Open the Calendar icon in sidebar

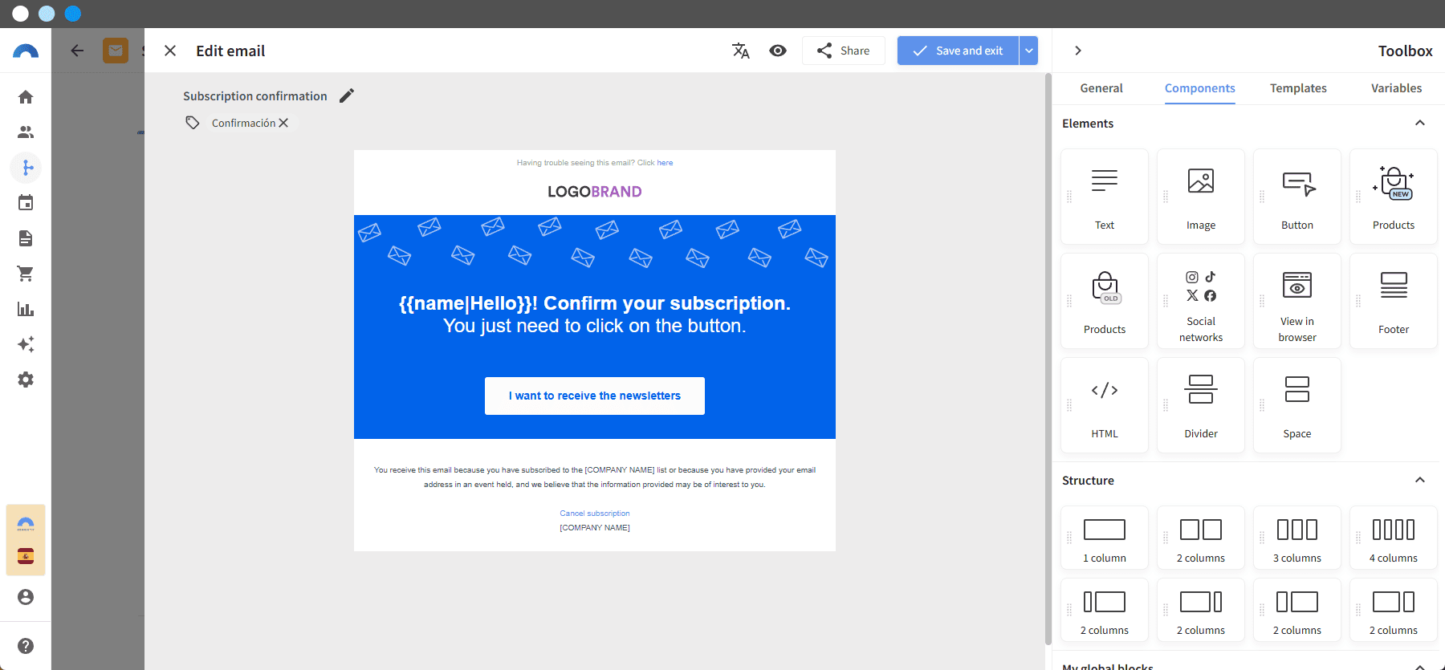(x=26, y=203)
